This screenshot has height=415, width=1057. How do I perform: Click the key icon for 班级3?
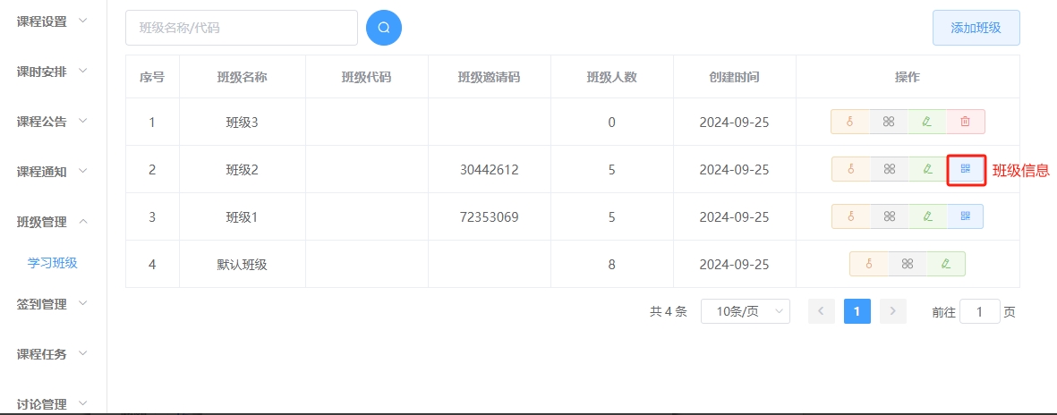[850, 122]
